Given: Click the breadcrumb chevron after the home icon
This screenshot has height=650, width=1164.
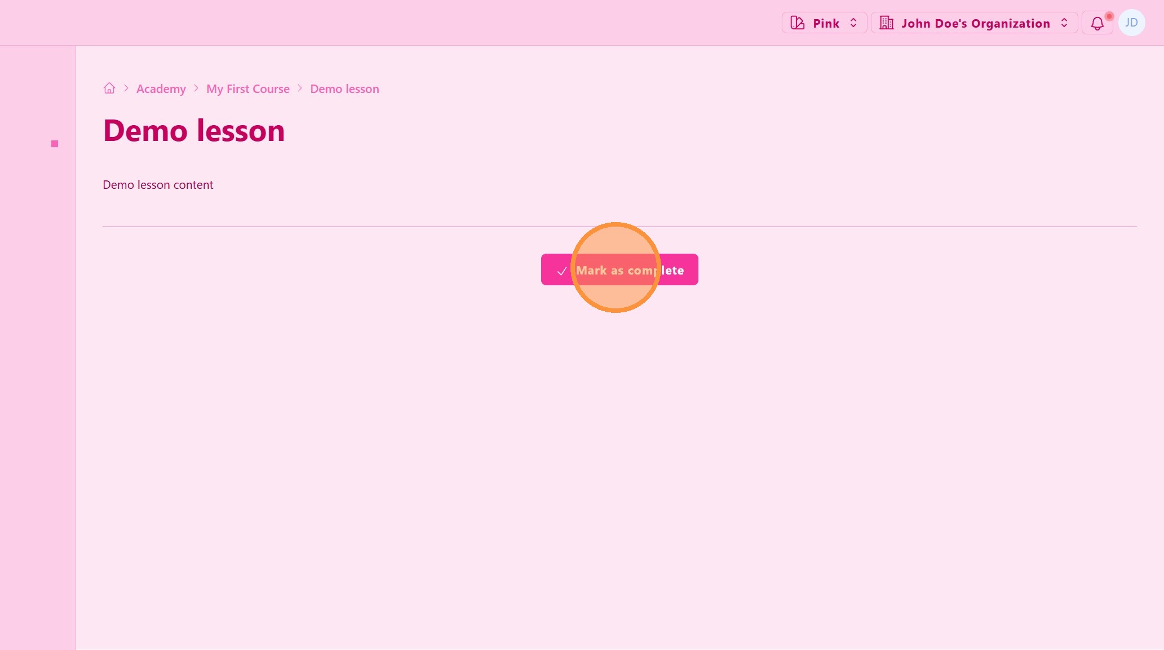Looking at the screenshot, I should (126, 89).
